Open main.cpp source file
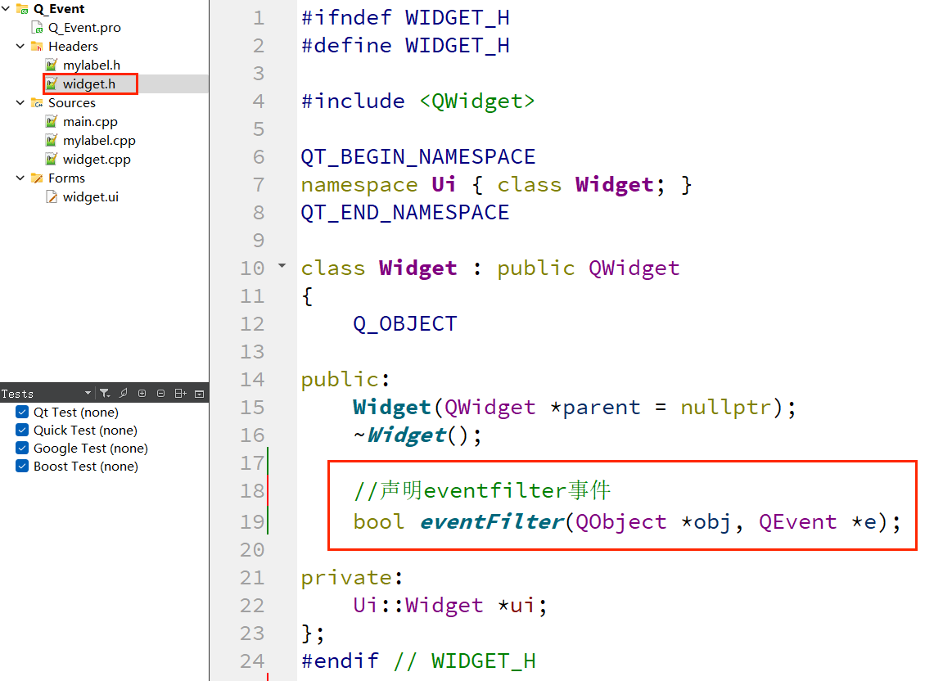 (90, 121)
